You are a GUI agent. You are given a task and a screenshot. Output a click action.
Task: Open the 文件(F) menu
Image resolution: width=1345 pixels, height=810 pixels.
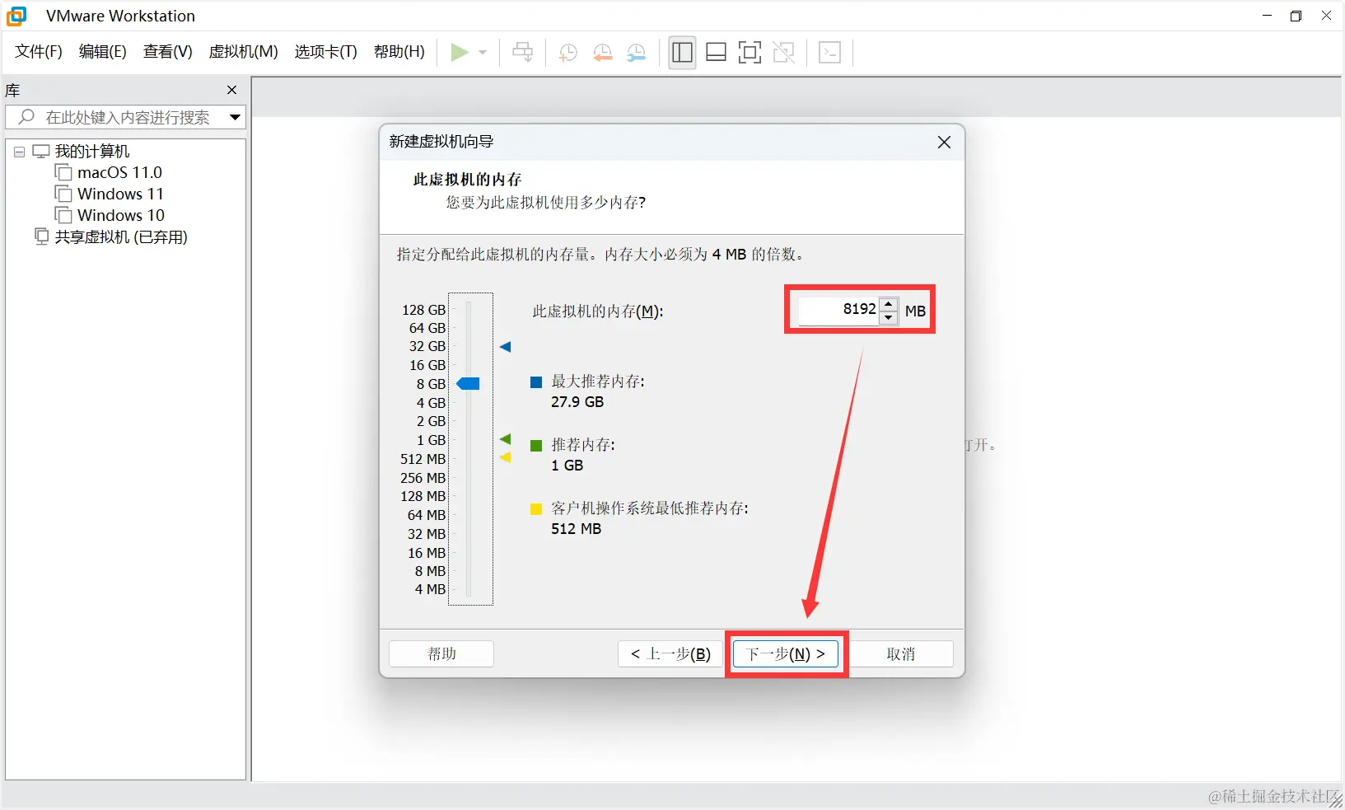(39, 52)
